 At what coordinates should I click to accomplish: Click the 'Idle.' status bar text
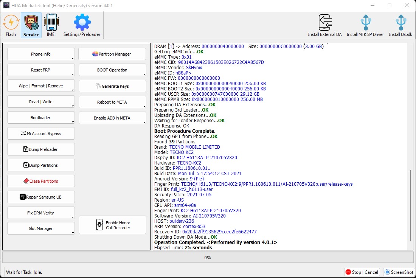(x=38, y=272)
